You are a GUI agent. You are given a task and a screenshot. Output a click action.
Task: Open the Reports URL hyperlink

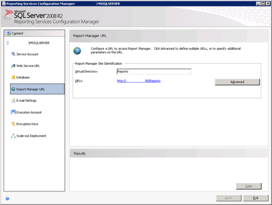pyautogui.click(x=139, y=80)
